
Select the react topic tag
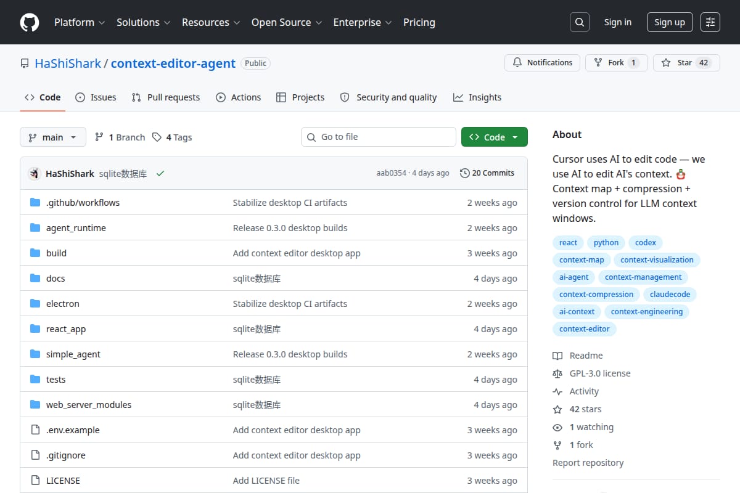coord(569,243)
